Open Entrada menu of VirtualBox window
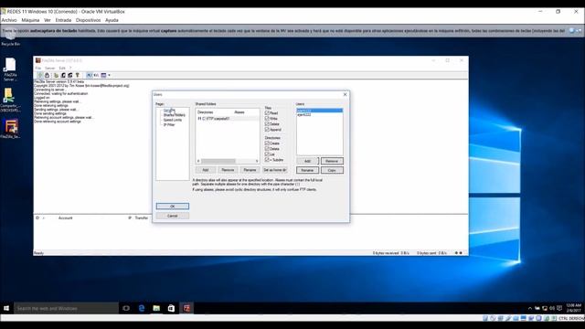This screenshot has width=585, height=329. pos(63,20)
